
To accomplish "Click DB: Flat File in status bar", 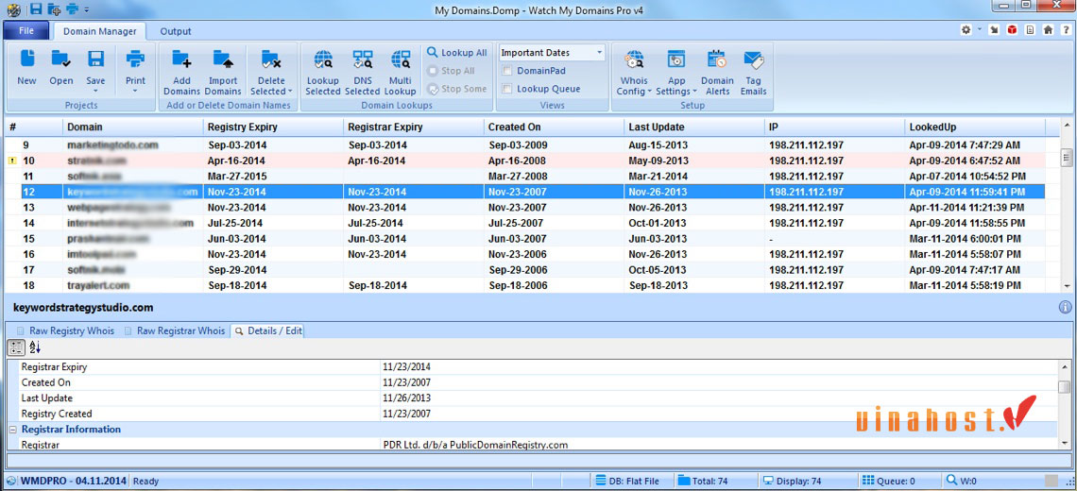I will coord(628,481).
